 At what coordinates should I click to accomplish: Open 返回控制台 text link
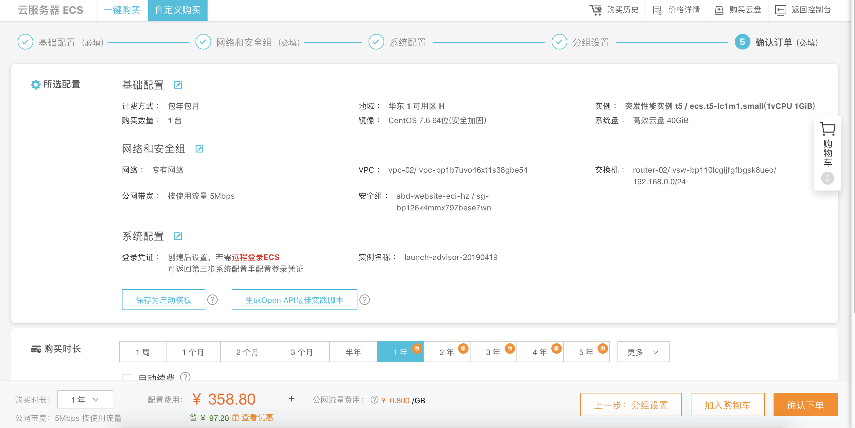(x=811, y=10)
